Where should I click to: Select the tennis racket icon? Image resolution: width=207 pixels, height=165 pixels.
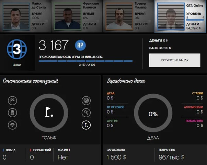tap(86, 113)
